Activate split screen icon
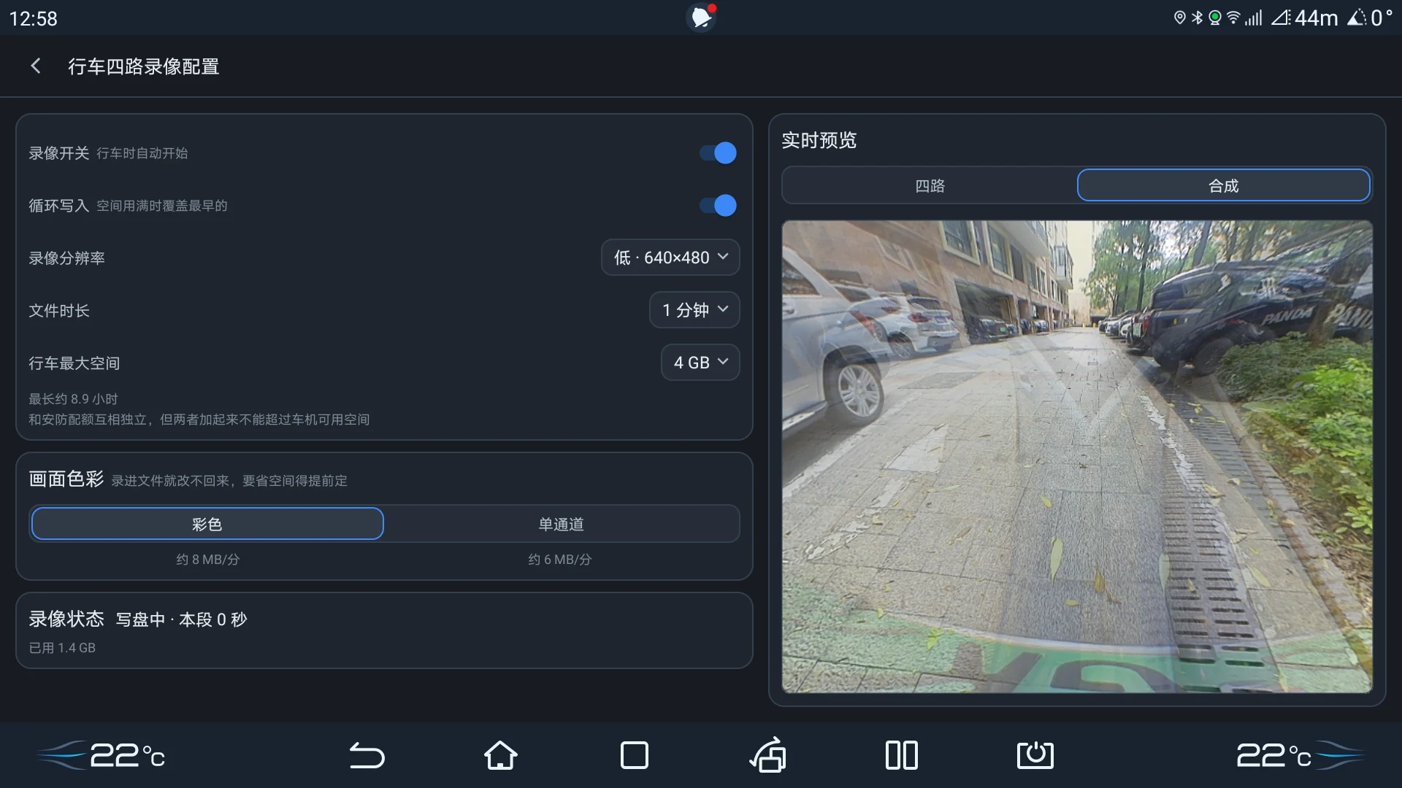This screenshot has height=788, width=1402. [901, 755]
